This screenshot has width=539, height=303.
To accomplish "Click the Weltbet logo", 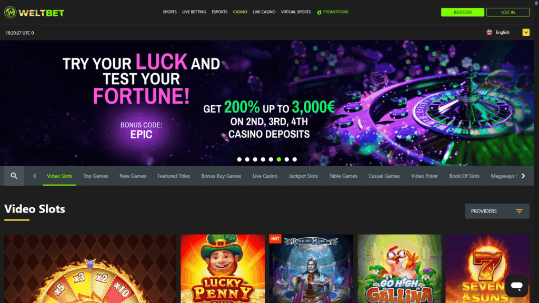I will click(34, 13).
